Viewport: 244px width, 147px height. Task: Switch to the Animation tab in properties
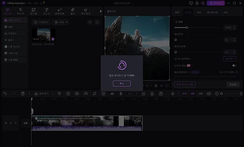click(212, 12)
